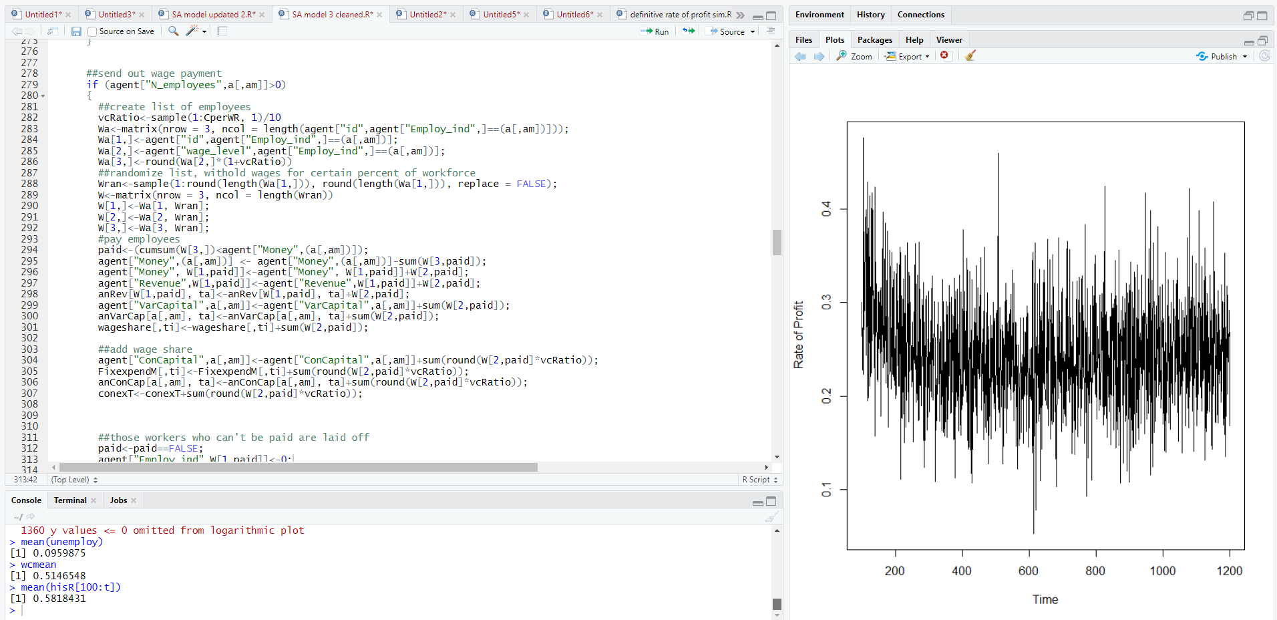
Task: Click the console vertical scrollbar thumb
Action: [777, 604]
